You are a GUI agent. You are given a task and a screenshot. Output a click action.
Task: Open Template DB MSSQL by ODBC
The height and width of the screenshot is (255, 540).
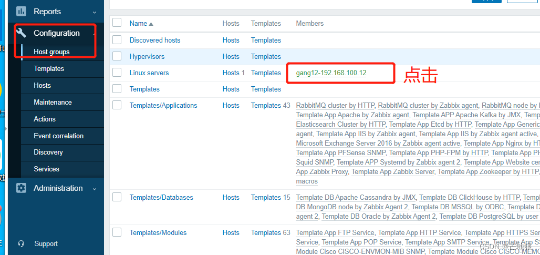click(x=458, y=207)
